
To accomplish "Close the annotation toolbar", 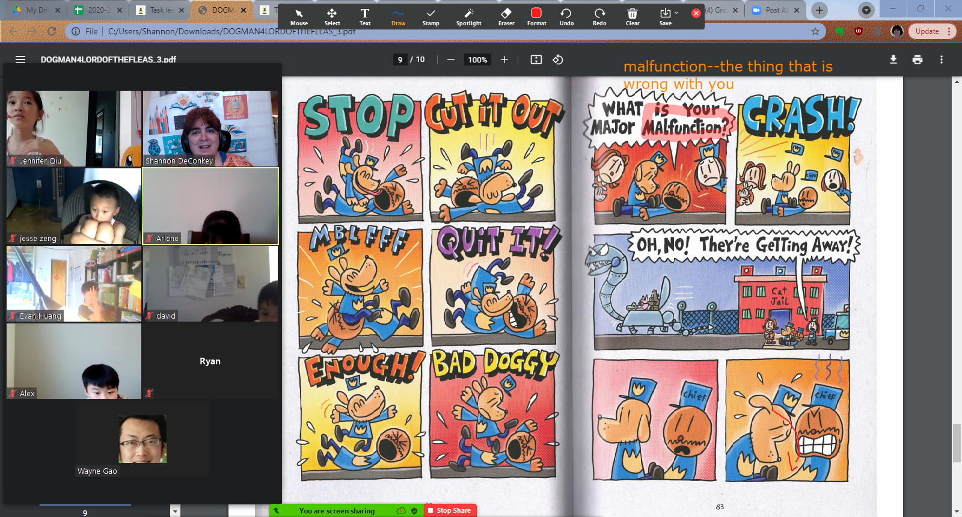I will pyautogui.click(x=696, y=13).
